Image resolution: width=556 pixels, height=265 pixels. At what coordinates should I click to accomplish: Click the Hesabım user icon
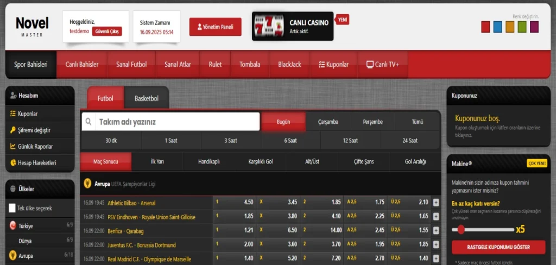point(14,96)
